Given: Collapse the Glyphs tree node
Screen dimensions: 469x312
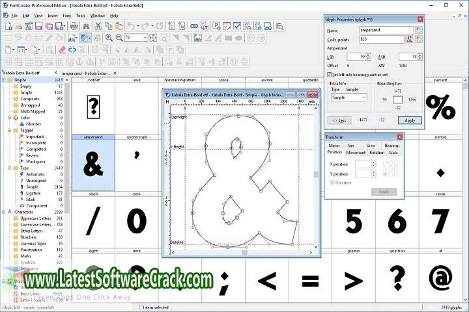Looking at the screenshot, I should tap(4, 80).
